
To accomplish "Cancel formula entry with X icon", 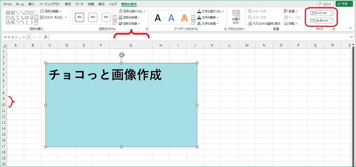I will click(34, 37).
